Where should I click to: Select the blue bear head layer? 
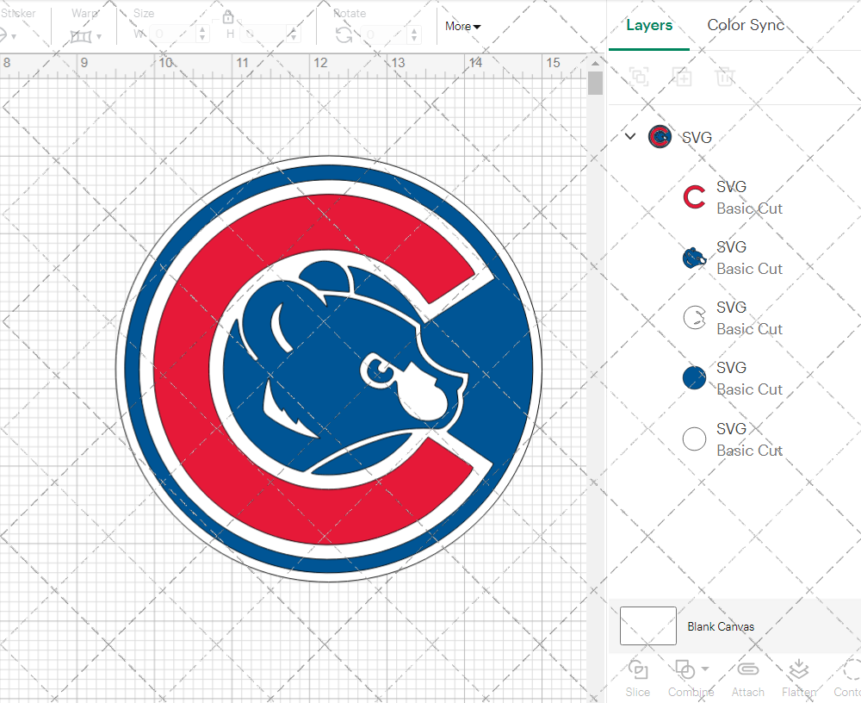pos(733,258)
